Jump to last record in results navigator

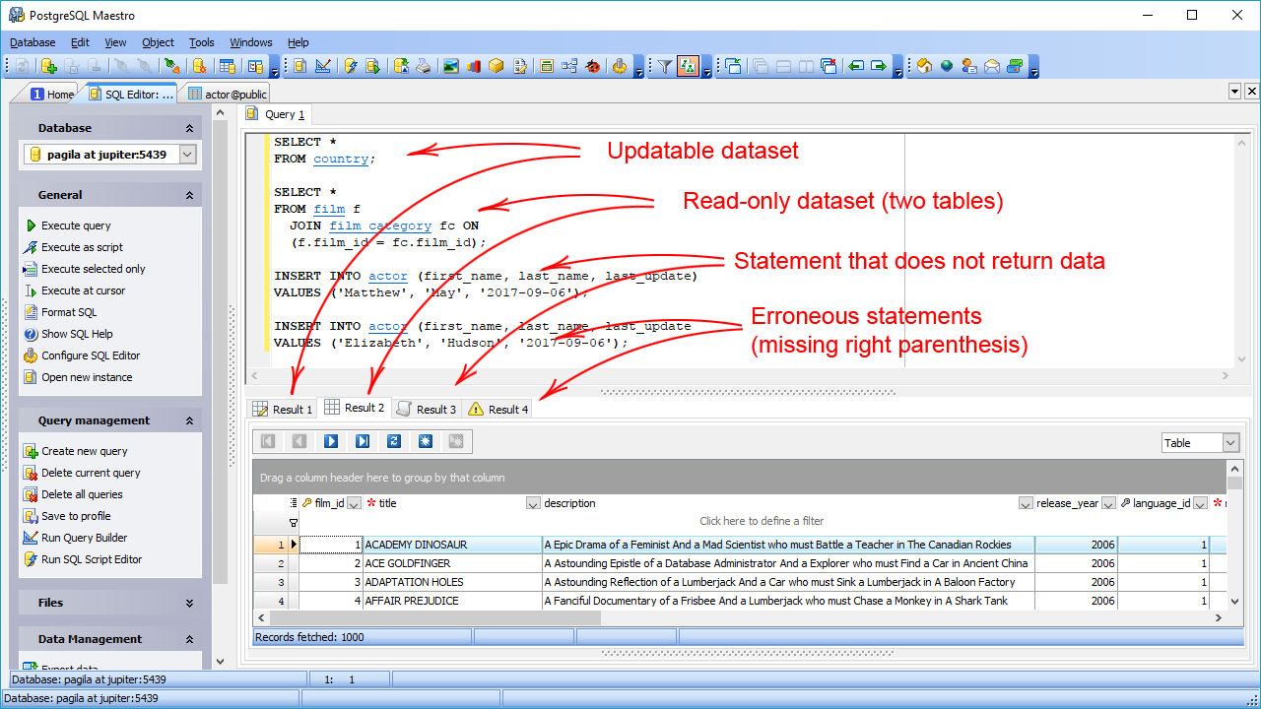click(x=363, y=442)
